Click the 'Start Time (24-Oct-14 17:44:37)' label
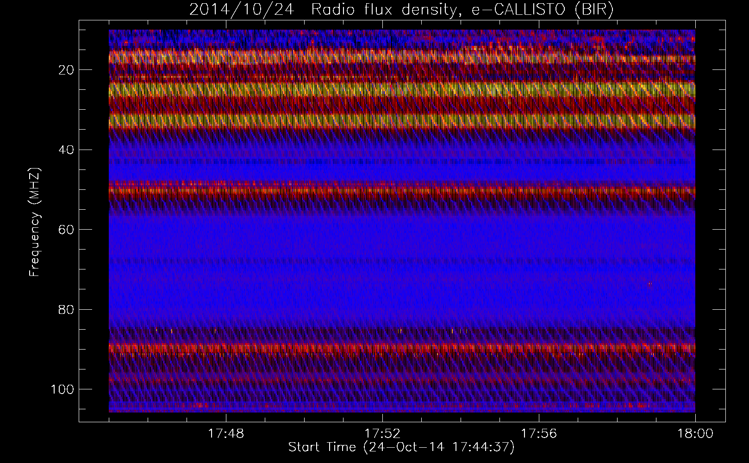 (401, 447)
